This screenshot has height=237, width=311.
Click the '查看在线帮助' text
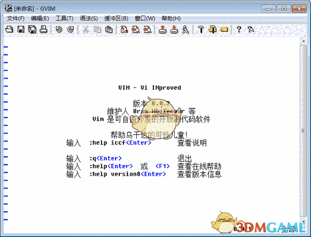[x=199, y=166]
